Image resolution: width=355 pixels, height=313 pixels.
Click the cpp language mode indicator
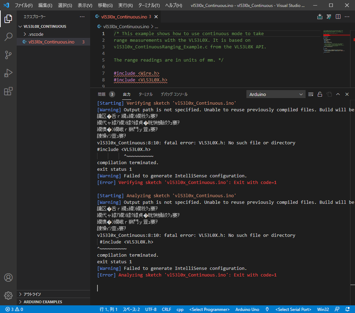click(180, 309)
